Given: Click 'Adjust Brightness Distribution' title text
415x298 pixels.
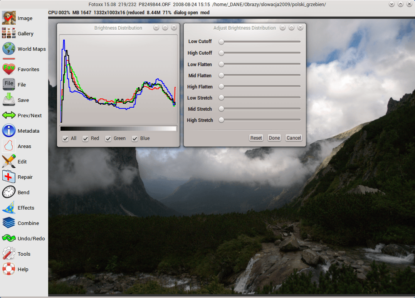Looking at the screenshot, I should (245, 28).
